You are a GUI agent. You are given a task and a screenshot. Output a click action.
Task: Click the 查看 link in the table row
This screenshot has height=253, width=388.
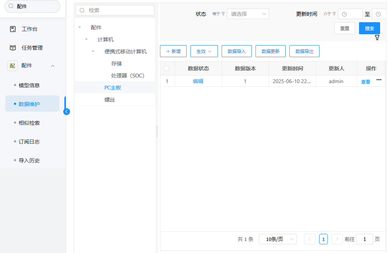pos(365,82)
